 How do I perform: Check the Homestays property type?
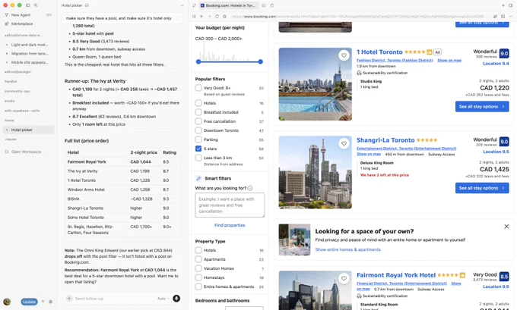click(198, 277)
